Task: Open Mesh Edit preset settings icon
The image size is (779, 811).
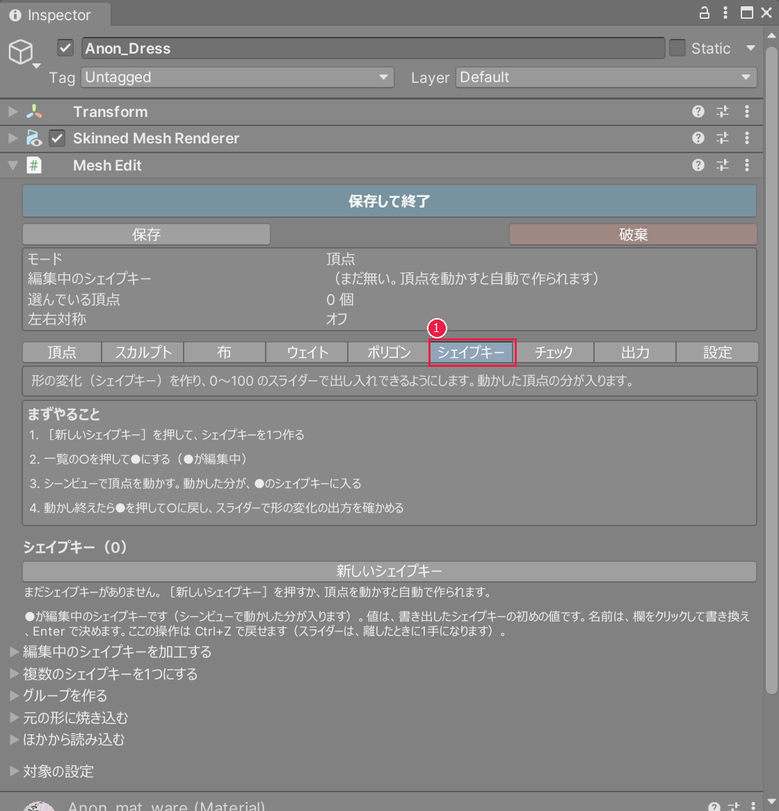Action: [x=723, y=165]
